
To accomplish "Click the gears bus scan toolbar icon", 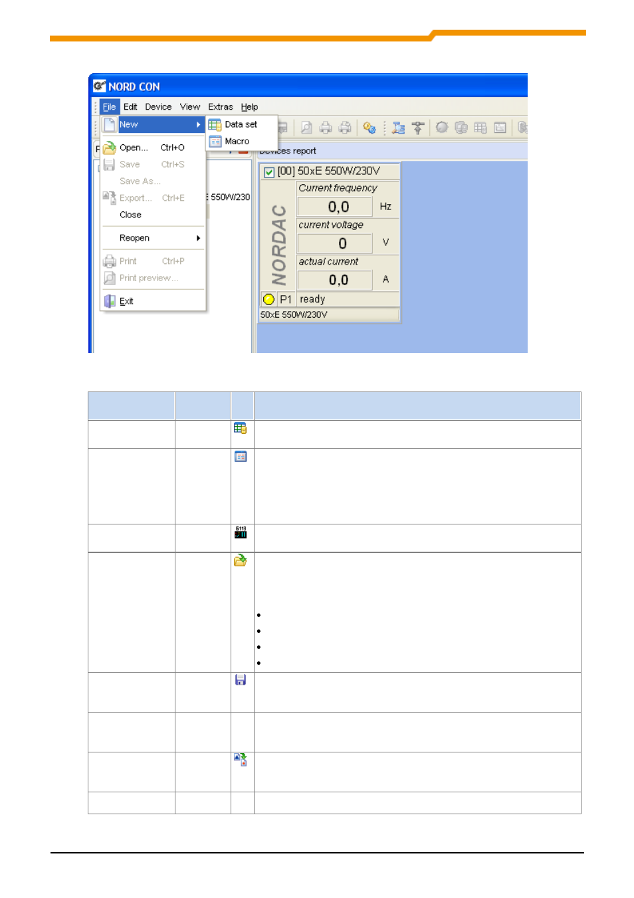I will [370, 128].
